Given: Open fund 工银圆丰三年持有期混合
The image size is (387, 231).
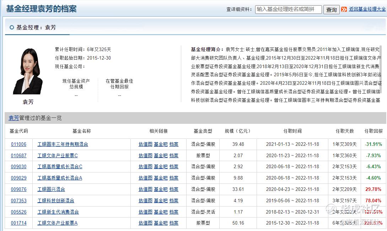Looking at the screenshot, I should [x=63, y=144].
